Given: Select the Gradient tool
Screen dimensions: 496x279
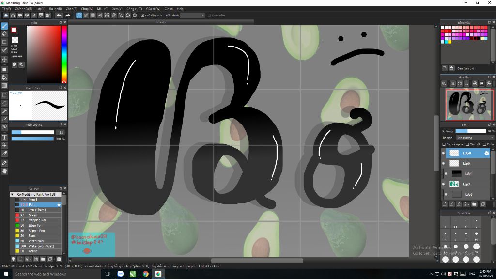Looking at the screenshot, I should (4, 86).
